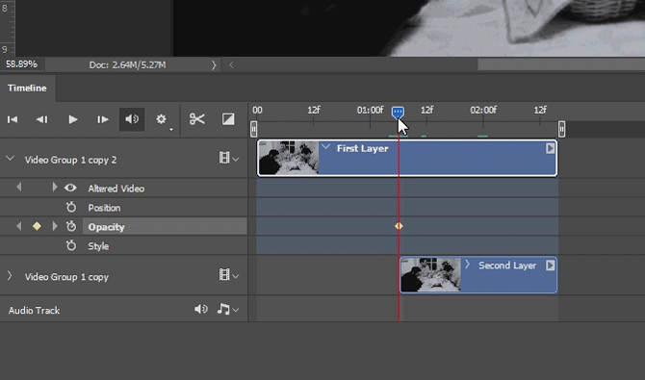Image resolution: width=645 pixels, height=380 pixels.
Task: Select Video Group 1 copy label
Action: (x=66, y=277)
